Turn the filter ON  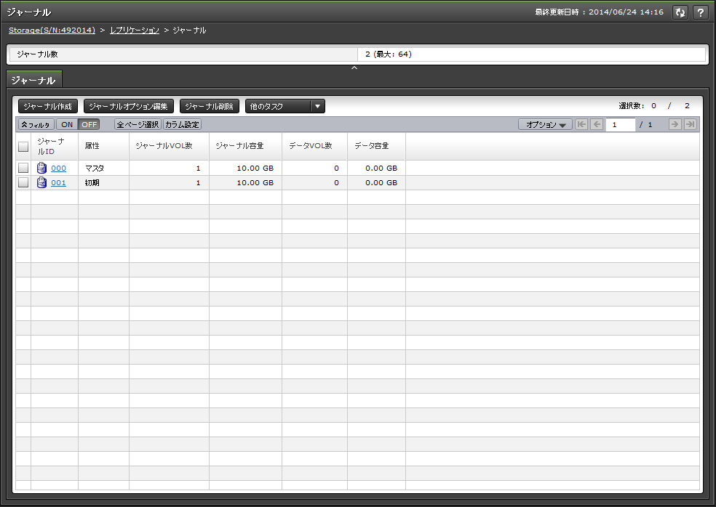(x=67, y=124)
